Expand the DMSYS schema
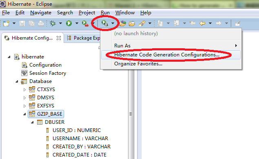Viewport: 259px width, 159px height. coord(24,98)
